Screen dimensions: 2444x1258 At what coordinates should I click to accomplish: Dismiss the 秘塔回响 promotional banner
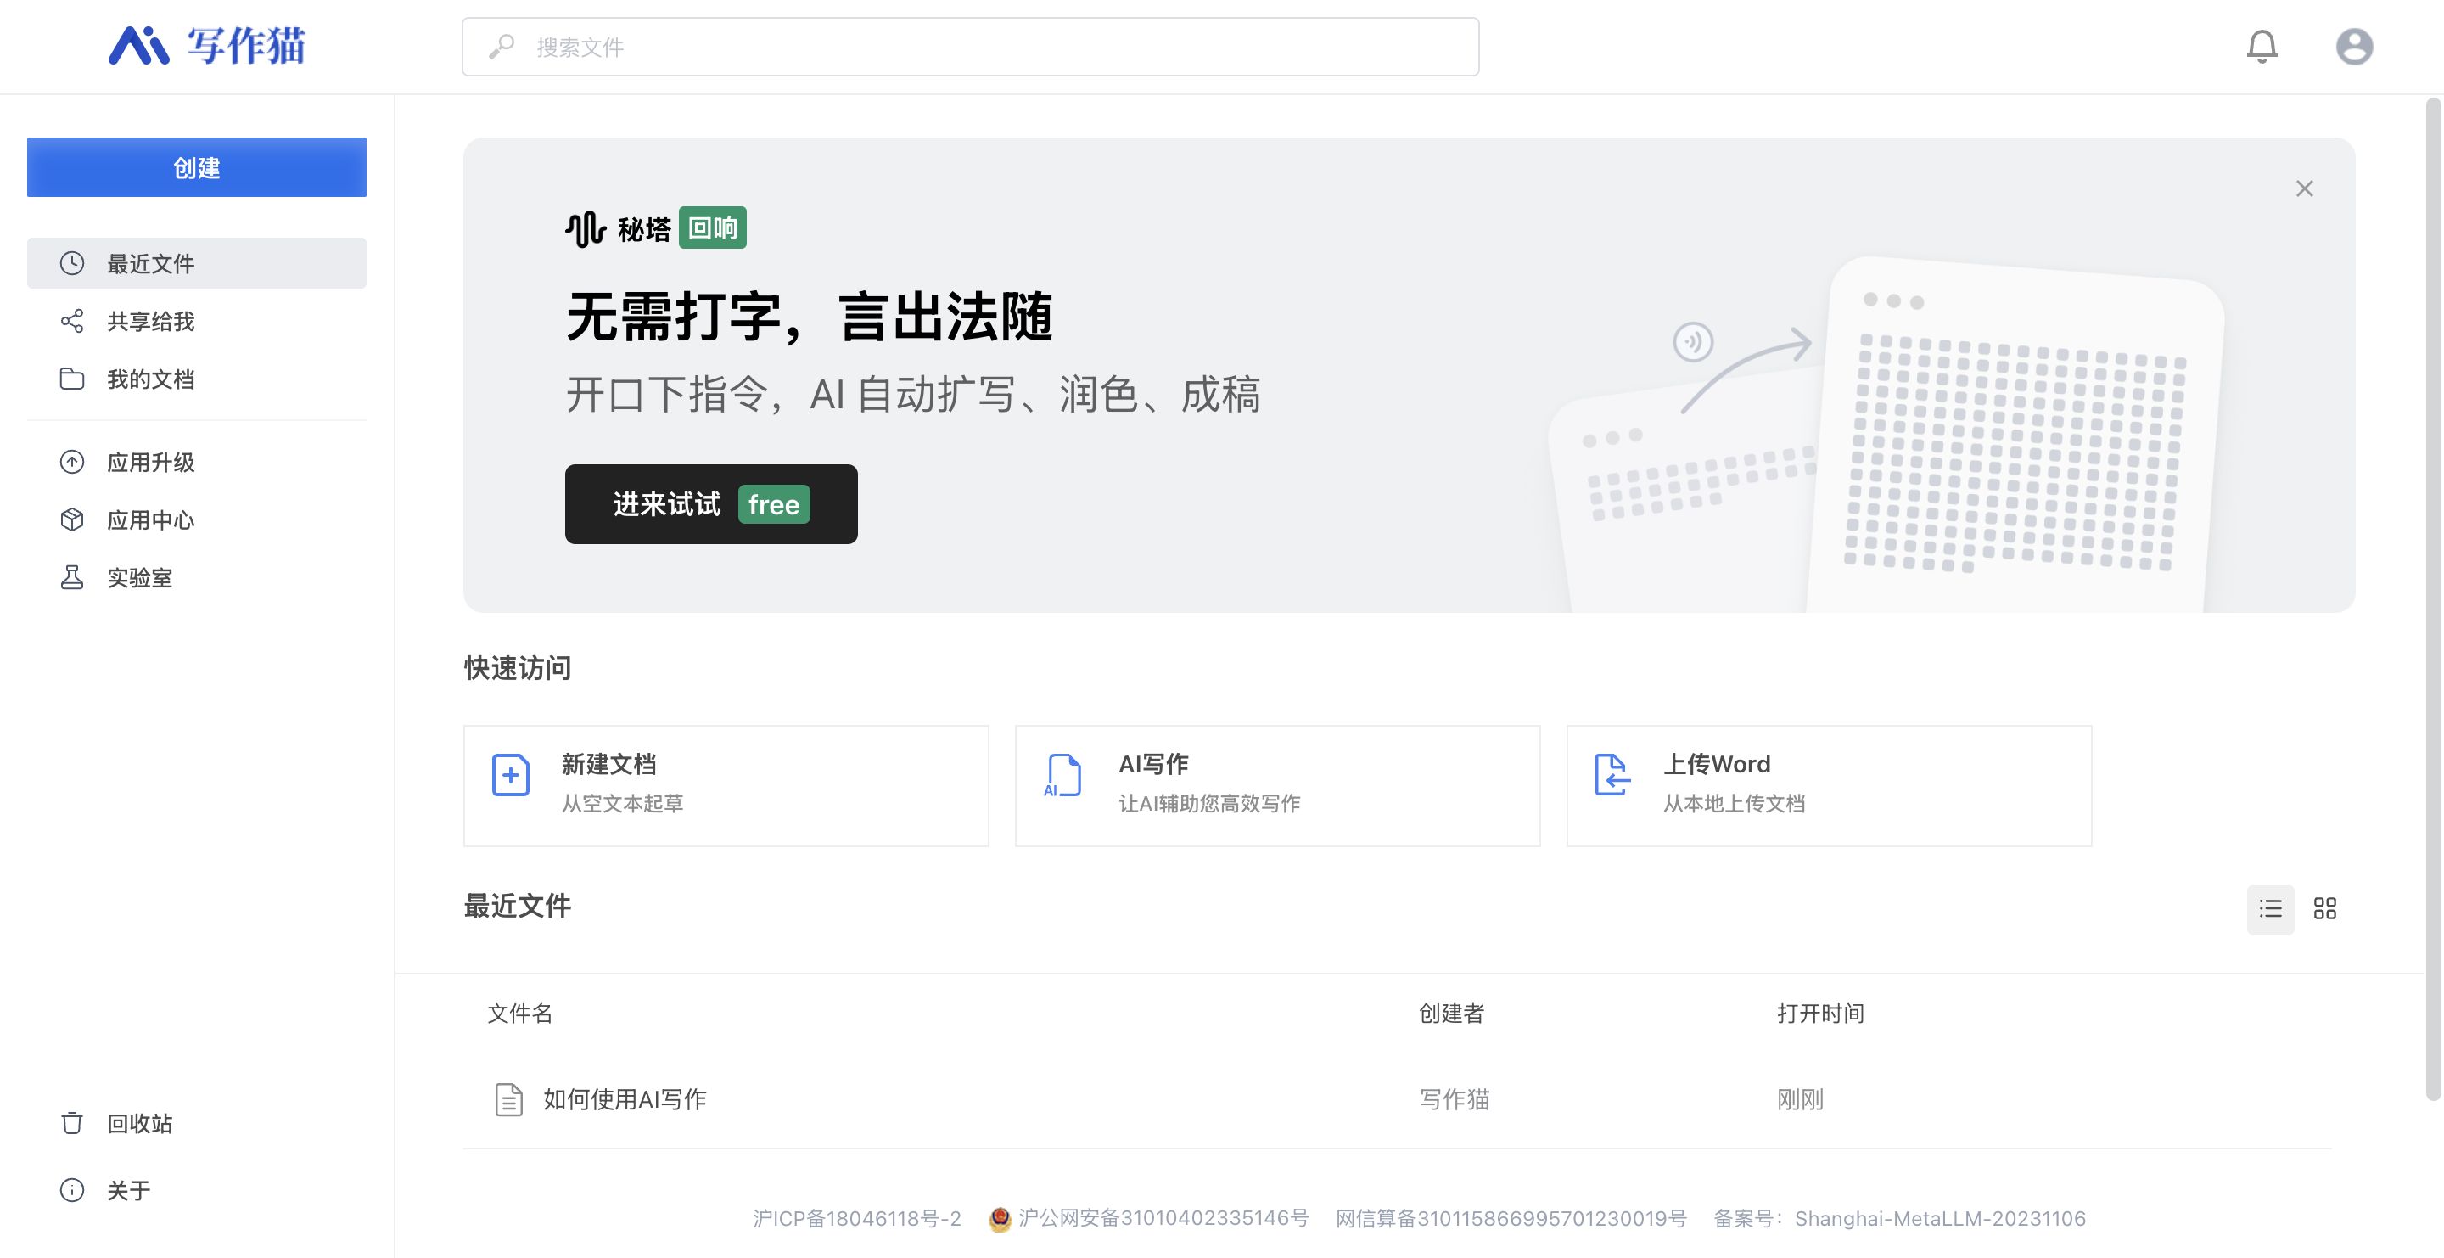click(x=2304, y=188)
